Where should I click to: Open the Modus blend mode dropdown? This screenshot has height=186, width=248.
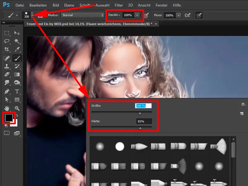coord(82,15)
